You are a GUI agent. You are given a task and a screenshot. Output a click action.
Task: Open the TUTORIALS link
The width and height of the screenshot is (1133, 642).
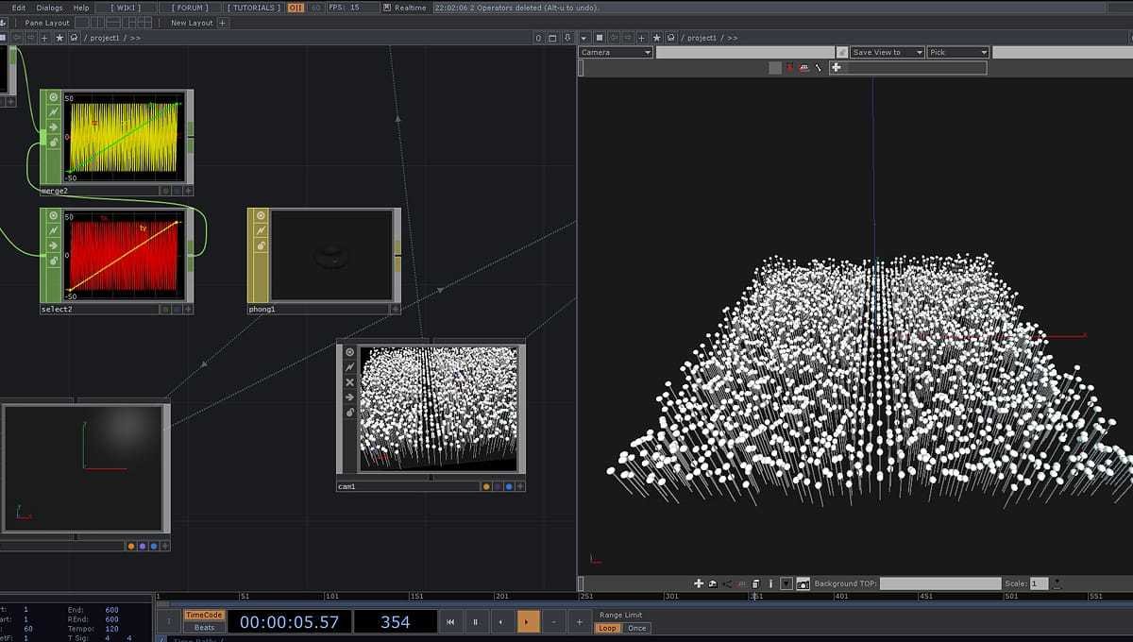254,8
